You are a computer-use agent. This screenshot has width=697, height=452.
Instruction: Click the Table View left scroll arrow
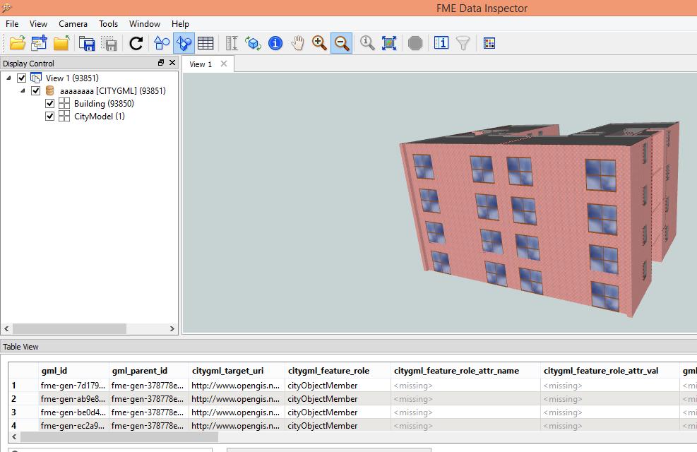(x=14, y=437)
